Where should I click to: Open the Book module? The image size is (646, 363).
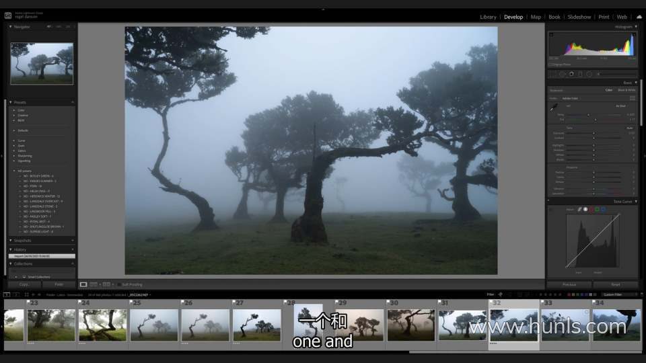click(x=554, y=17)
